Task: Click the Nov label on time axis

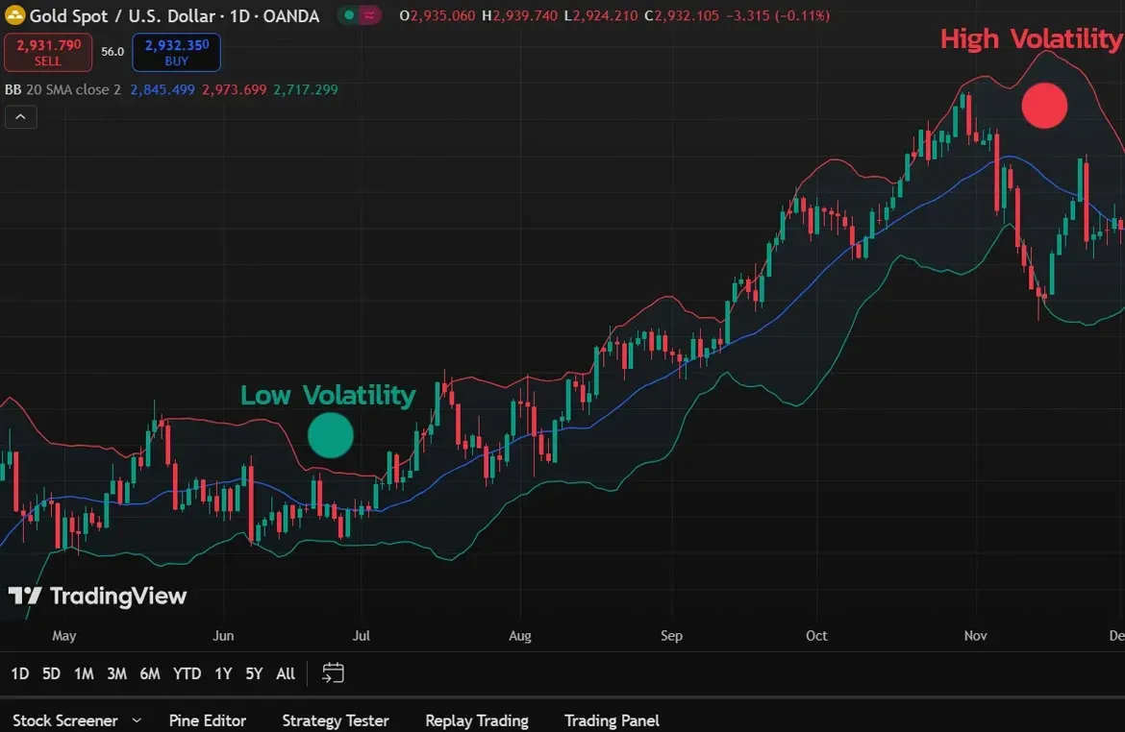Action: 976,635
